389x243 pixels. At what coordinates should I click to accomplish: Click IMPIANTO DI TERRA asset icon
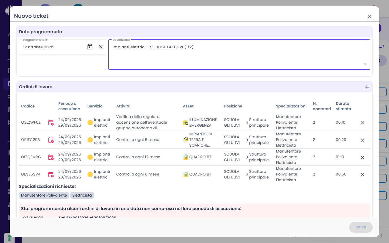coord(186,140)
